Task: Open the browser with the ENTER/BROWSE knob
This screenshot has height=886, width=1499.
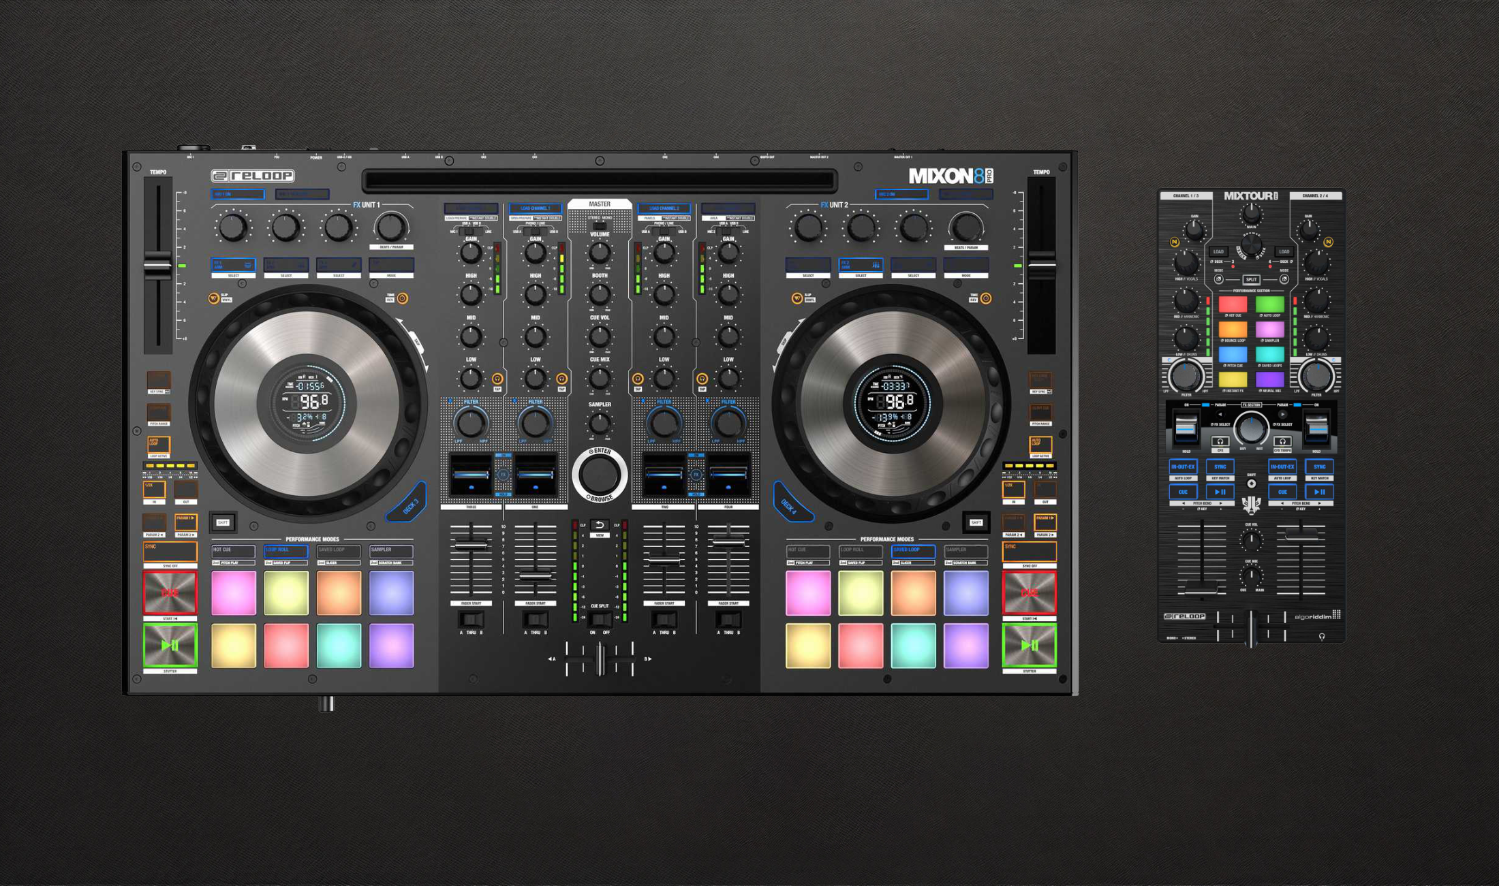Action: pos(600,475)
